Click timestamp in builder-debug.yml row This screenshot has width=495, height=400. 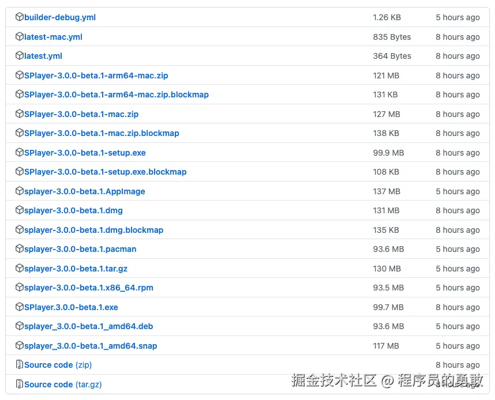click(x=457, y=17)
